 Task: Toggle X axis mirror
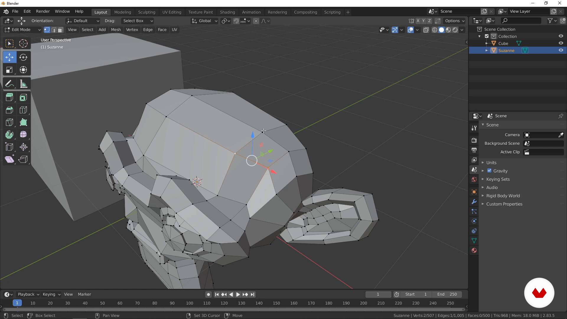pyautogui.click(x=418, y=21)
